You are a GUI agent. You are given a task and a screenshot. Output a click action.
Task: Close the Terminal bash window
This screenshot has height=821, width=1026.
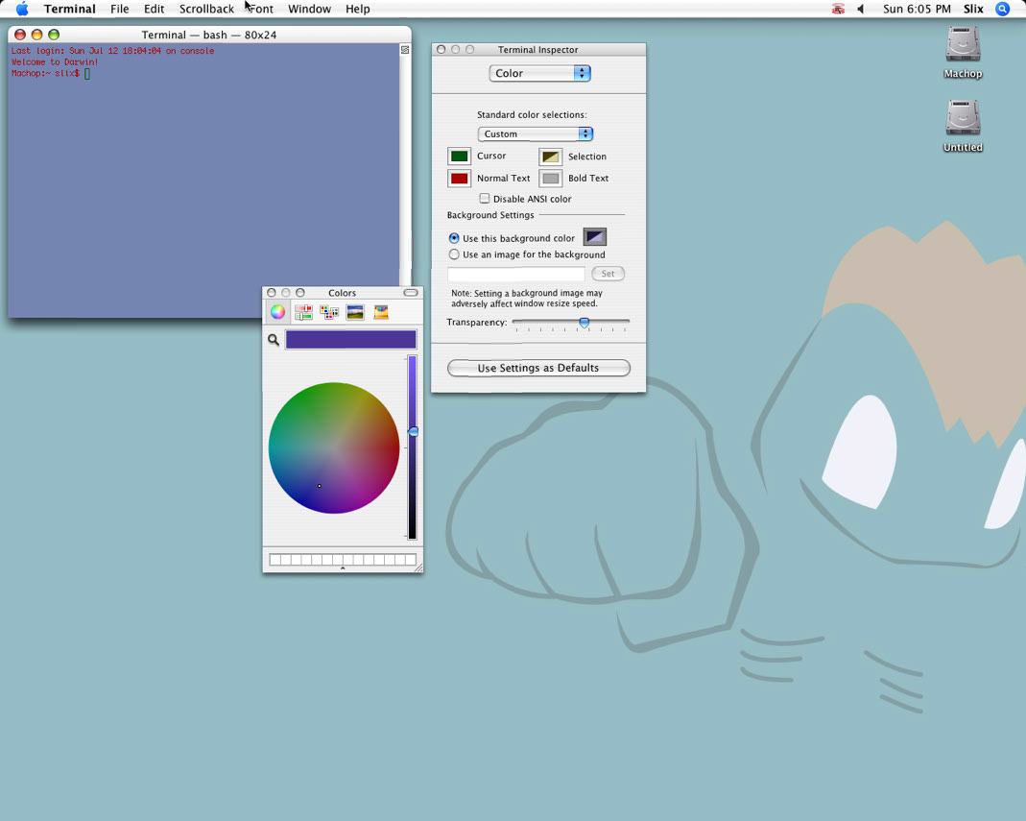(19, 35)
